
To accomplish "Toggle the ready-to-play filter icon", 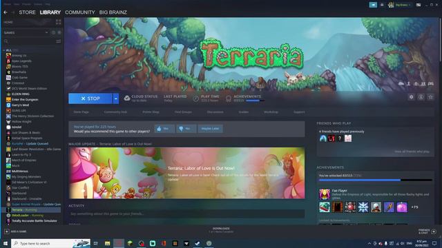I will pyautogui.click(x=59, y=32).
